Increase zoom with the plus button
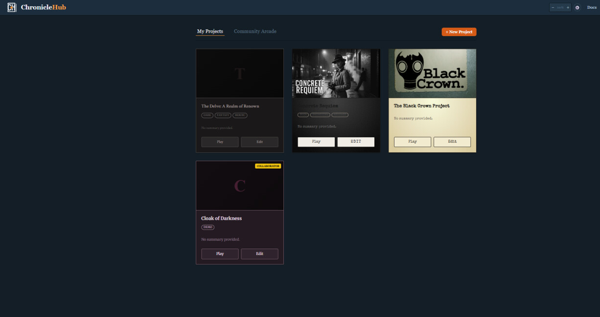 pos(568,7)
